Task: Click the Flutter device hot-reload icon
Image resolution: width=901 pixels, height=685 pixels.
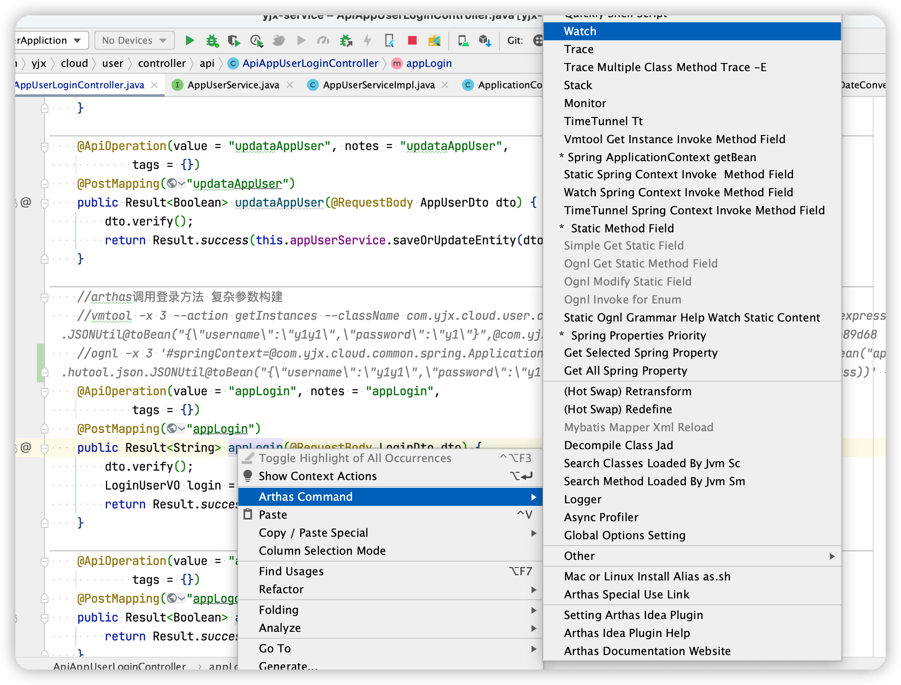Action: pos(390,41)
